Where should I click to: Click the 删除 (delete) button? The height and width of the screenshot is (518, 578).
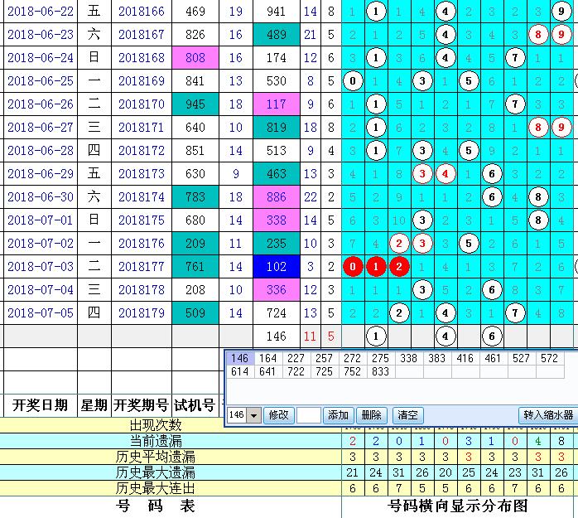pos(372,415)
